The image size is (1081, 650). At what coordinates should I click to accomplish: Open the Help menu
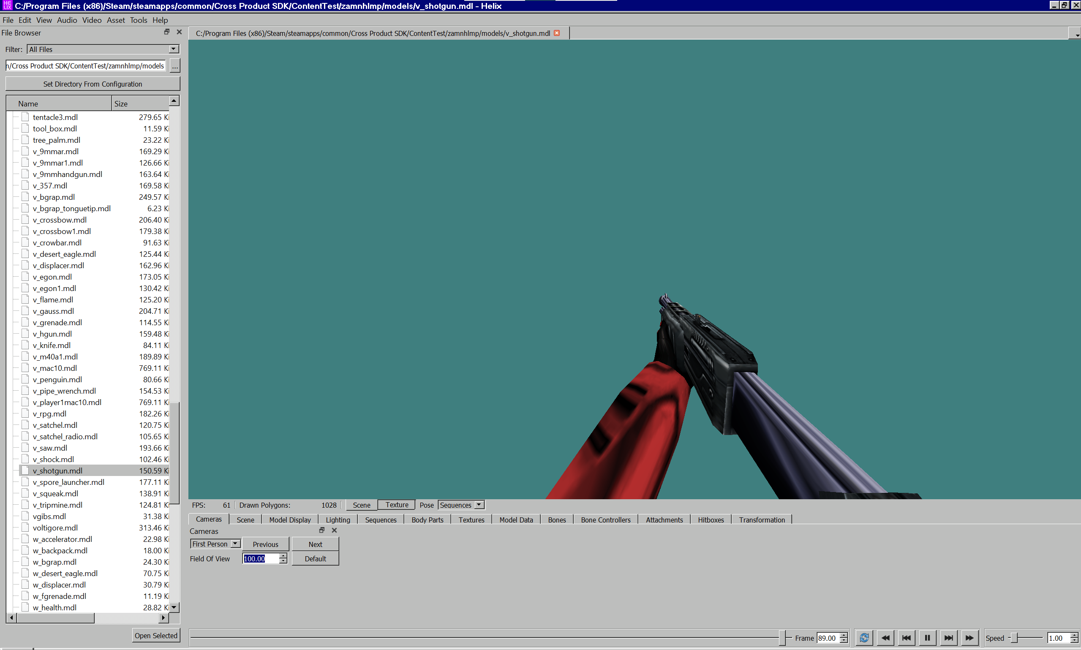(x=160, y=20)
